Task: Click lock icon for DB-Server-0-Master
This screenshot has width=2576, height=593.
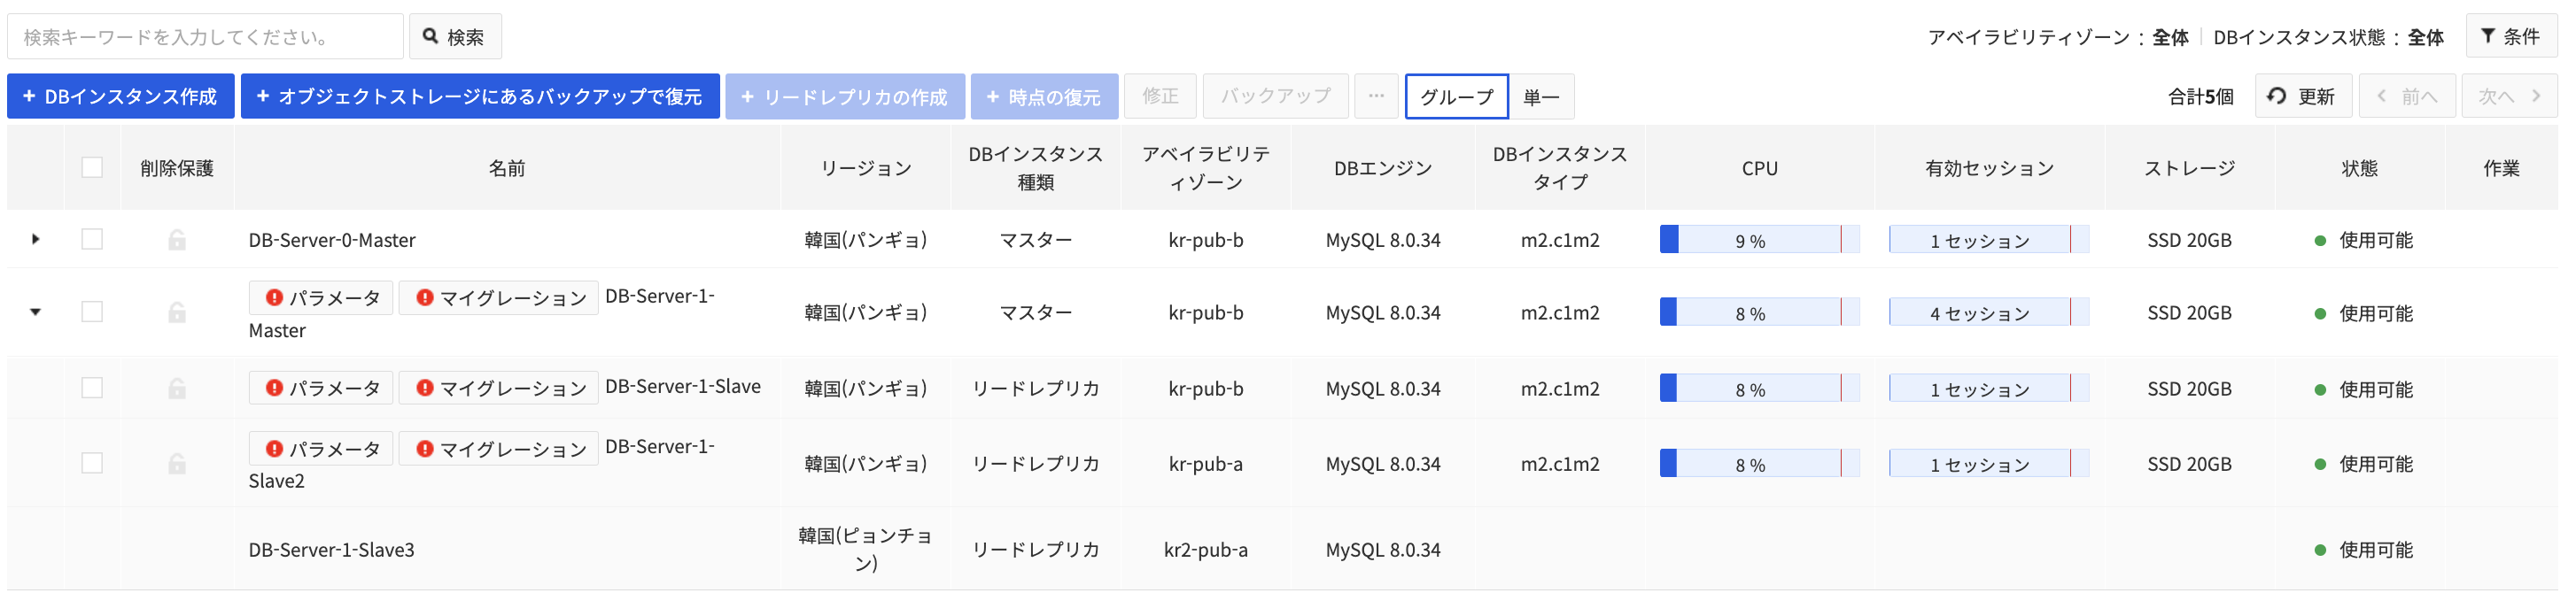Action: (177, 240)
